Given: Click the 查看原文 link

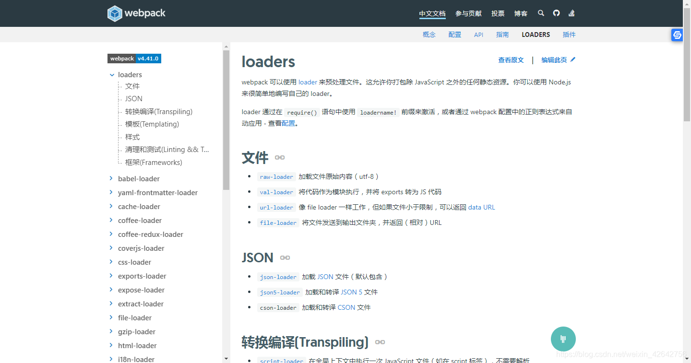Looking at the screenshot, I should [511, 60].
